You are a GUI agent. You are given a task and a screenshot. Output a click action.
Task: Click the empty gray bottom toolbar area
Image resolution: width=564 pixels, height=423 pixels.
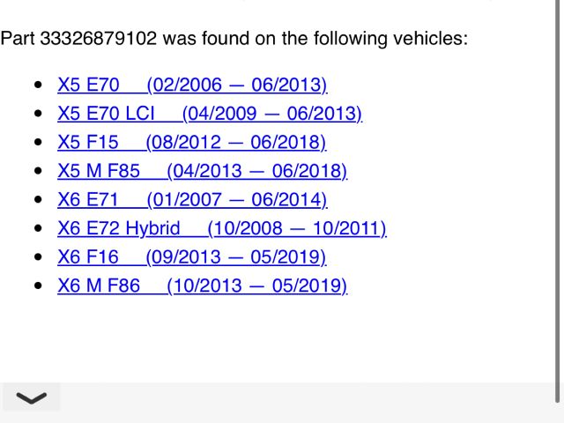(308, 398)
